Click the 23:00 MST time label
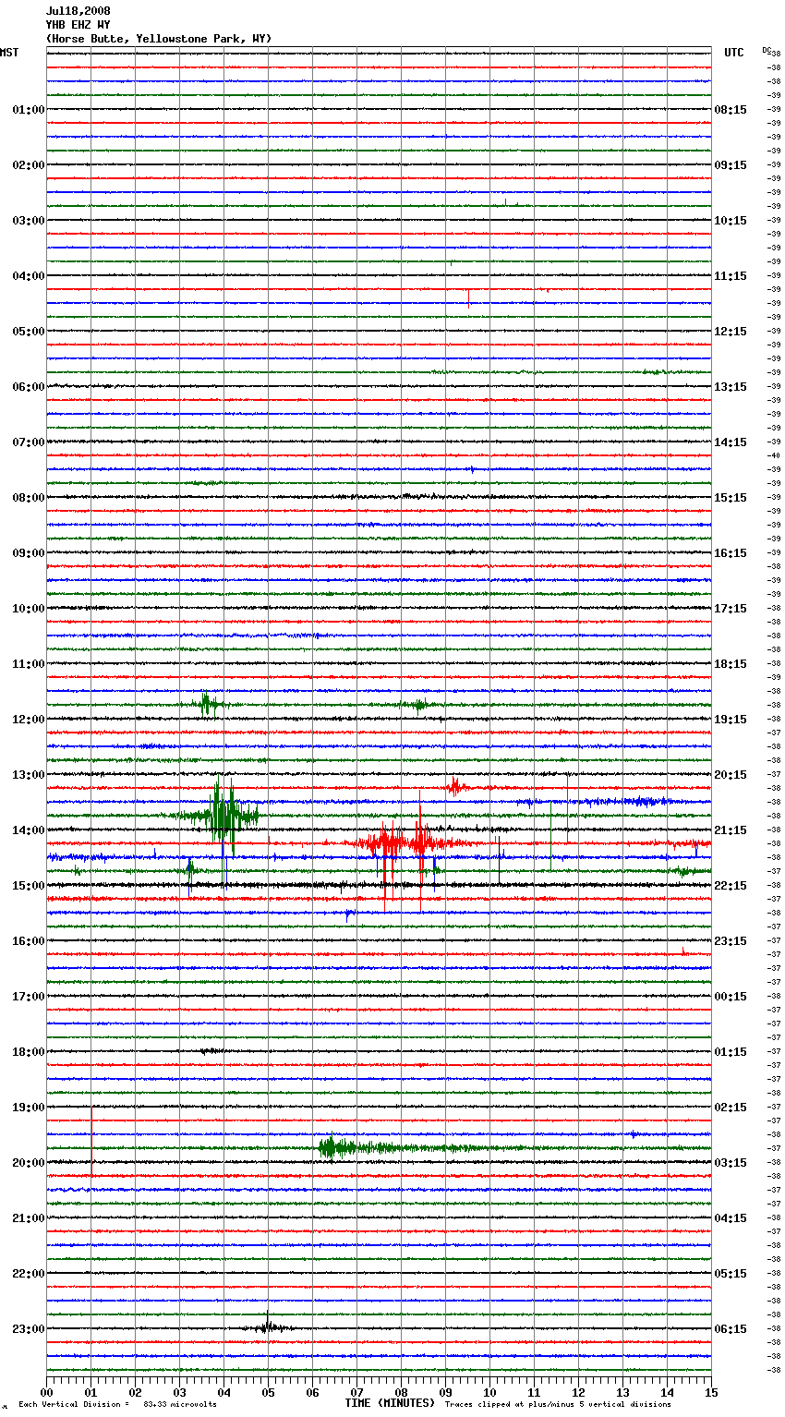This screenshot has width=785, height=1417. (28, 1329)
